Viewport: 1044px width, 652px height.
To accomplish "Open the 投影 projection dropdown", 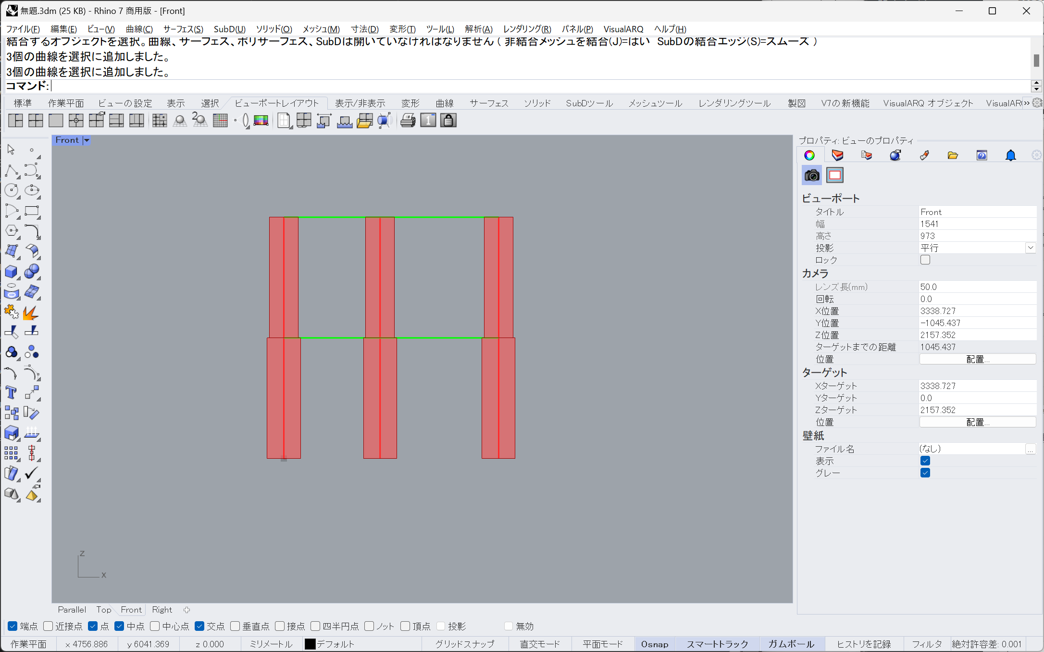I will (1030, 248).
